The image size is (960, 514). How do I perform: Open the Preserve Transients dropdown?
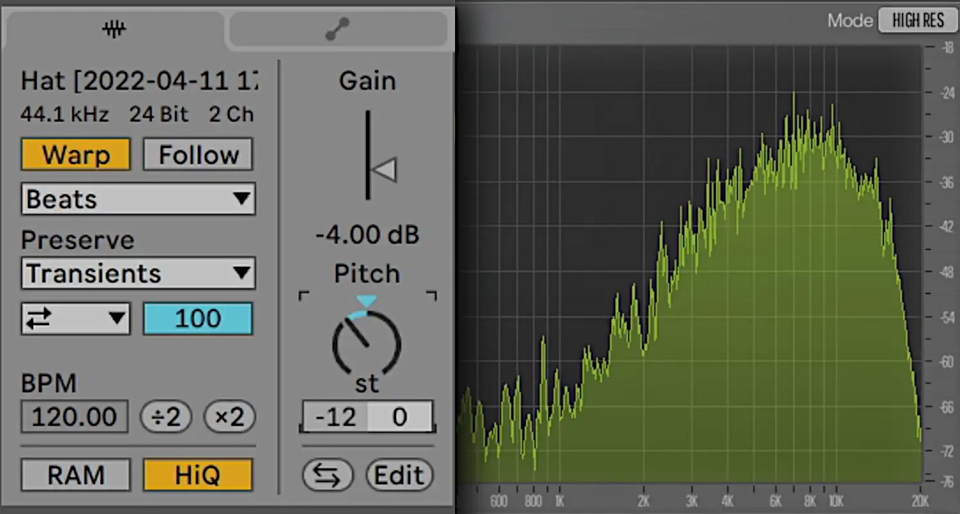pyautogui.click(x=138, y=273)
